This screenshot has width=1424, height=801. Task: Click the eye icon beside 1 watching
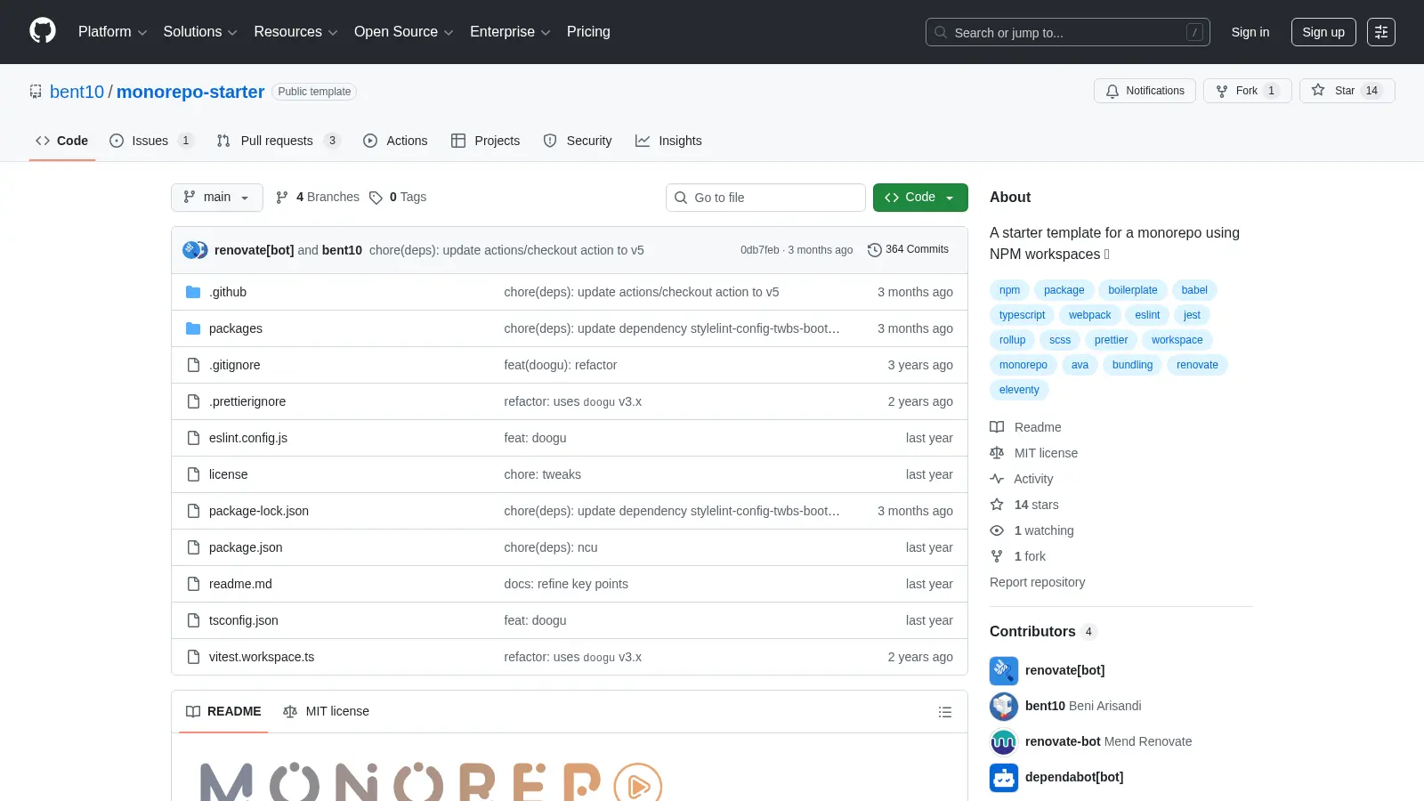pos(997,530)
